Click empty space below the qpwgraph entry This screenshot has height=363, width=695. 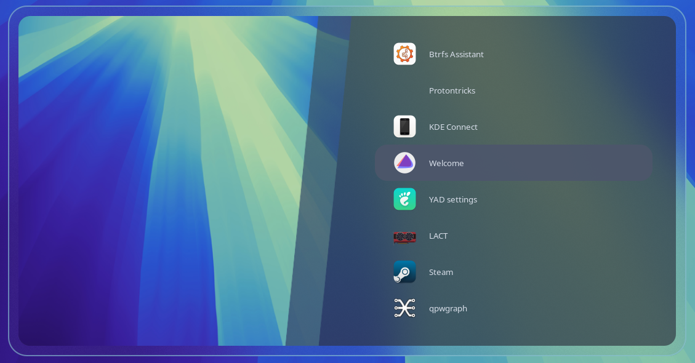coord(511,333)
